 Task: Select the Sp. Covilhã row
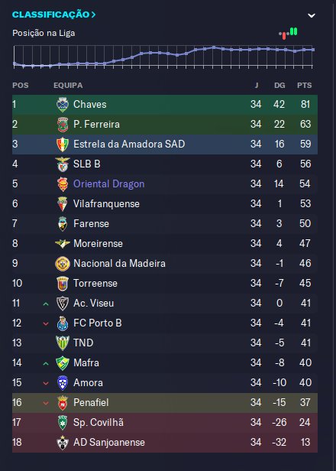[x=165, y=423]
